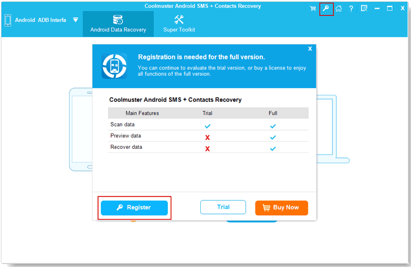Screen dimensions: 411x267
Task: Open the feedback notes icon
Action: click(364, 9)
